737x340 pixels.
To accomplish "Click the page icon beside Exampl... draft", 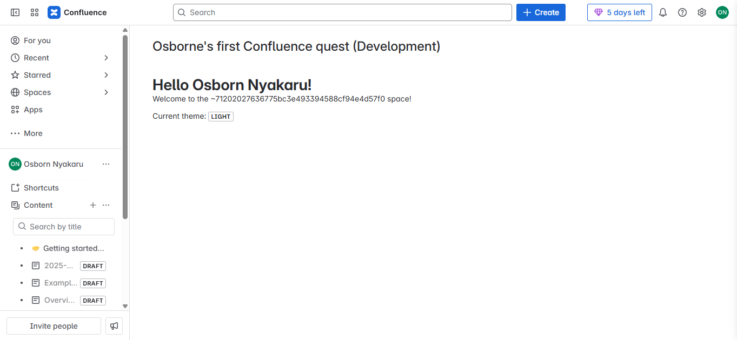I will point(36,283).
